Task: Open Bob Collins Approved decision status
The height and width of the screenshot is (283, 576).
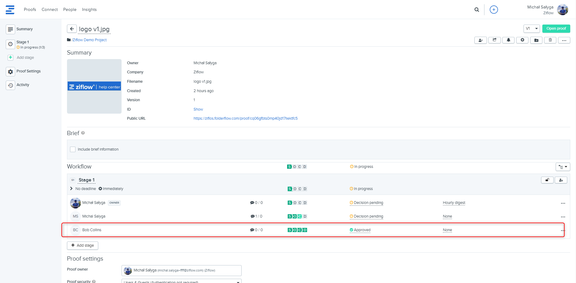Action: point(360,230)
